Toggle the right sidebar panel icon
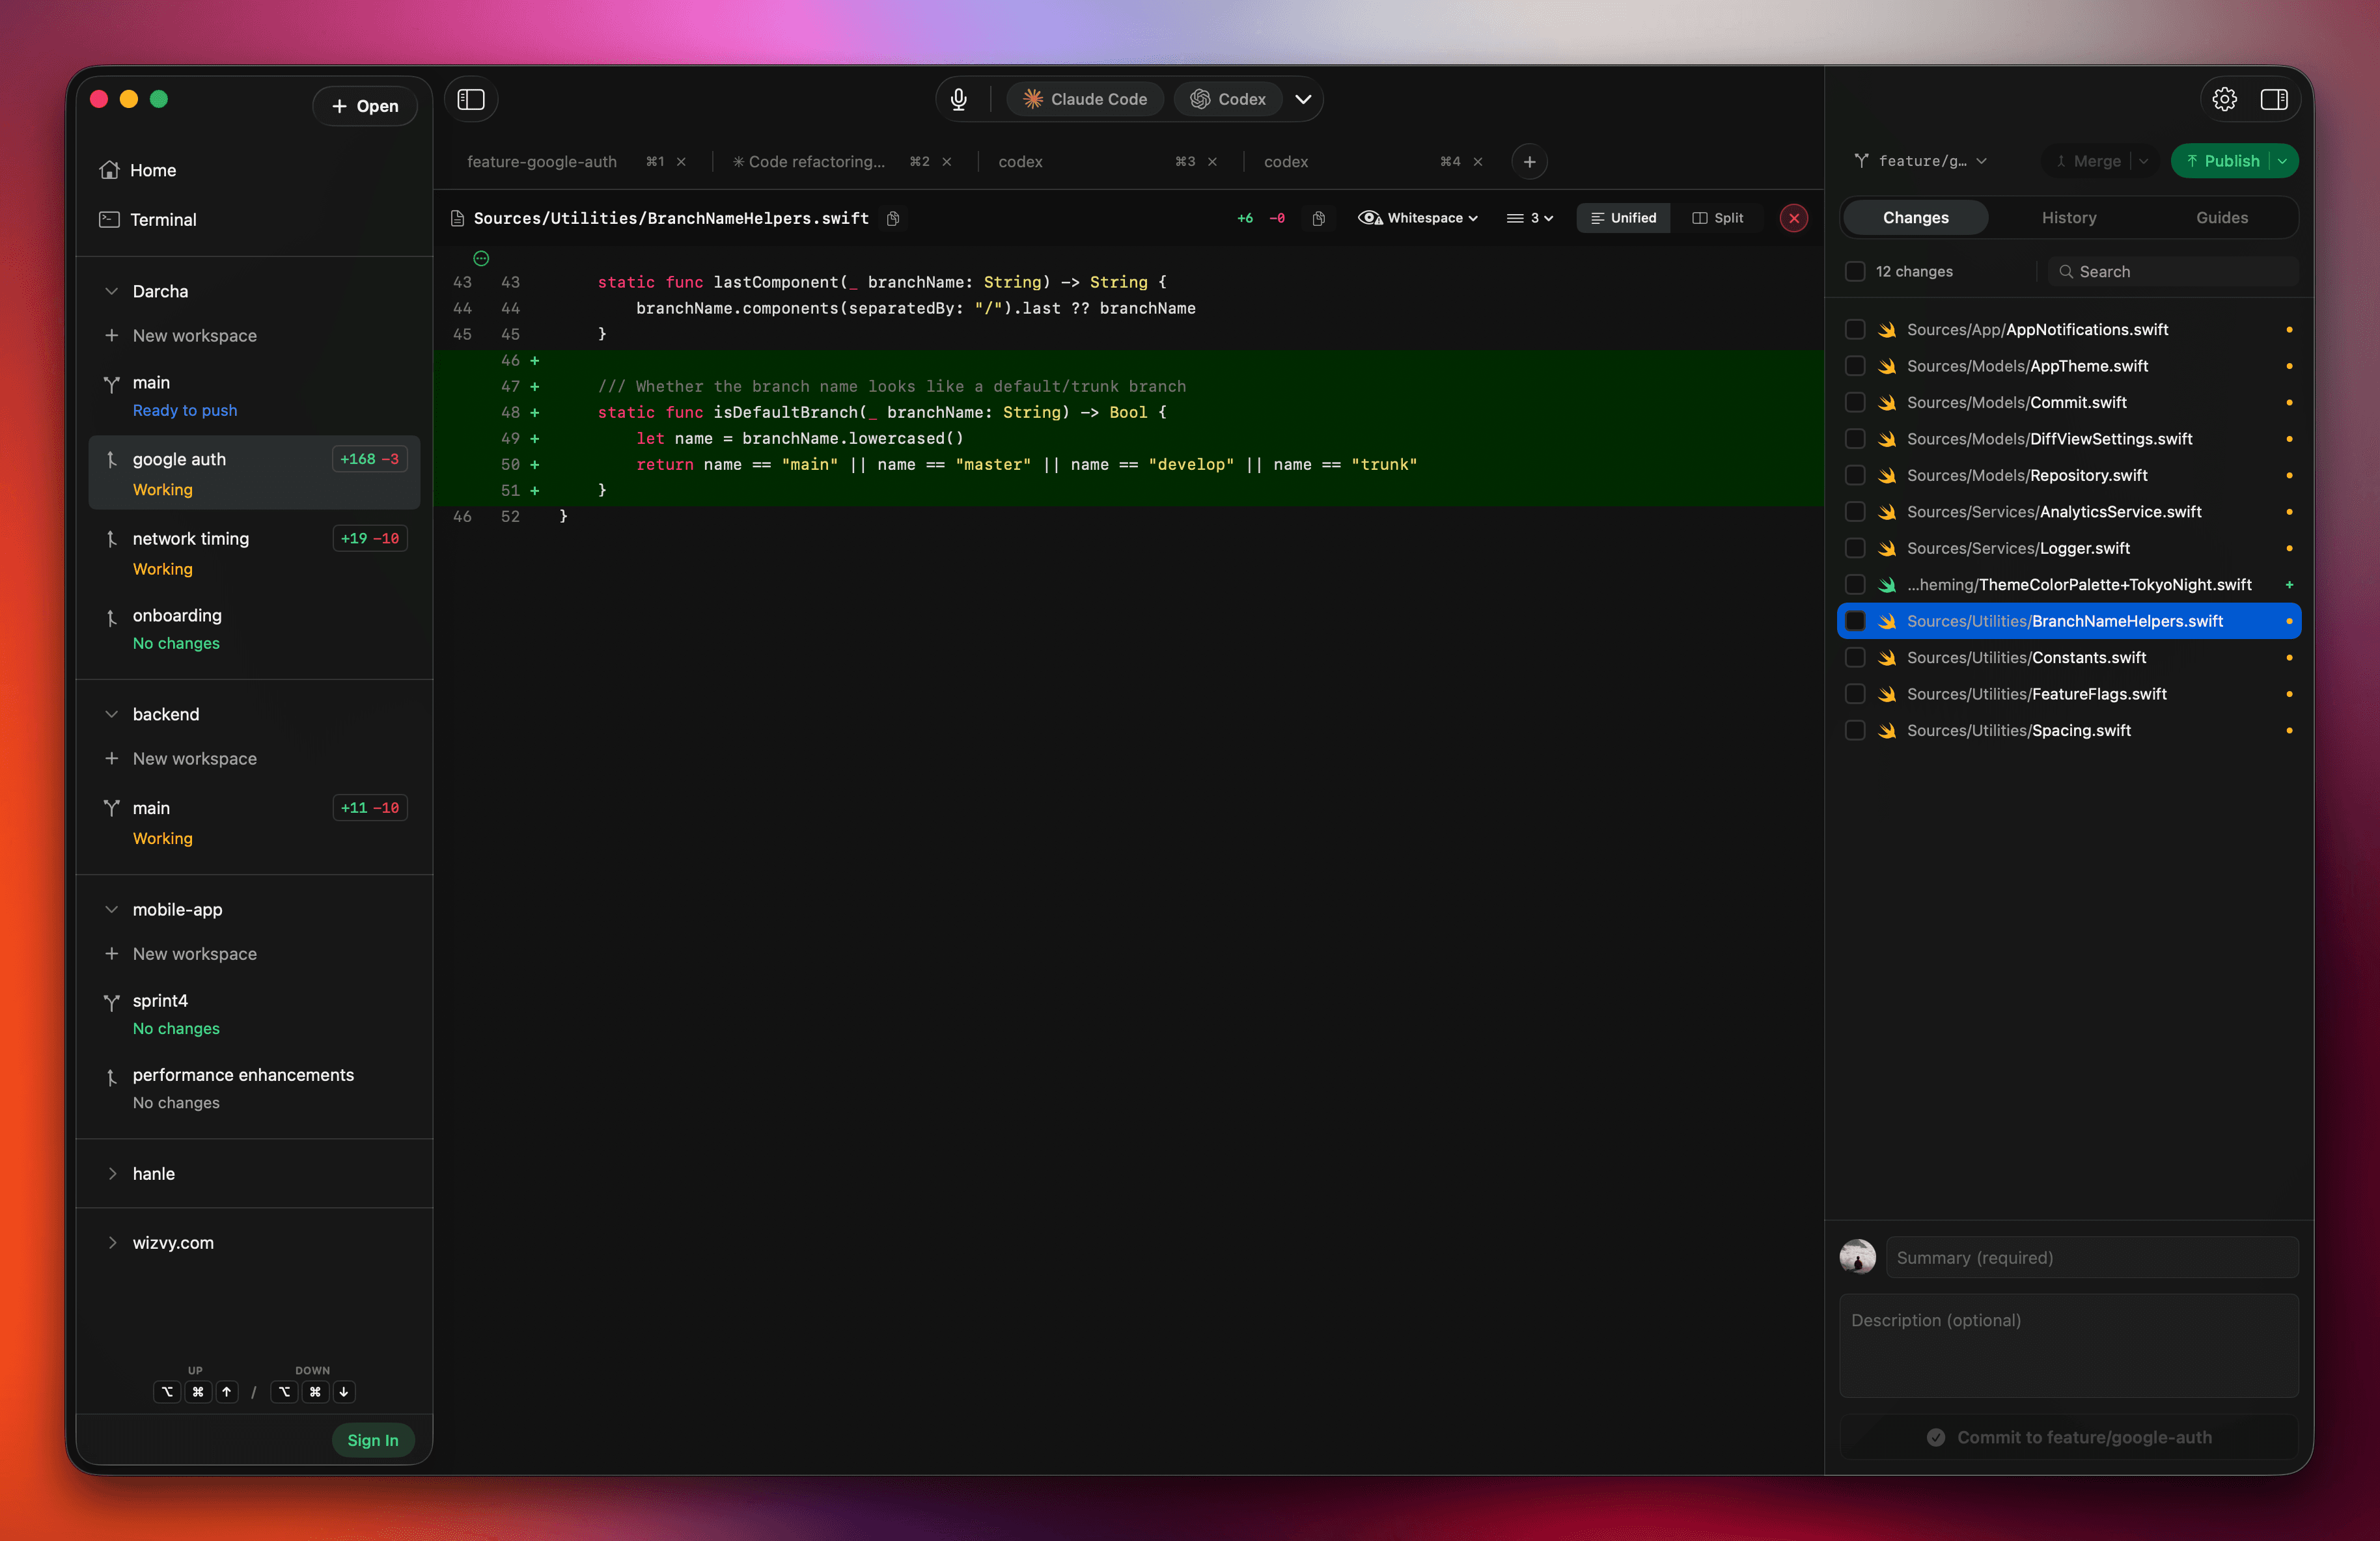The image size is (2380, 1541). (2274, 99)
